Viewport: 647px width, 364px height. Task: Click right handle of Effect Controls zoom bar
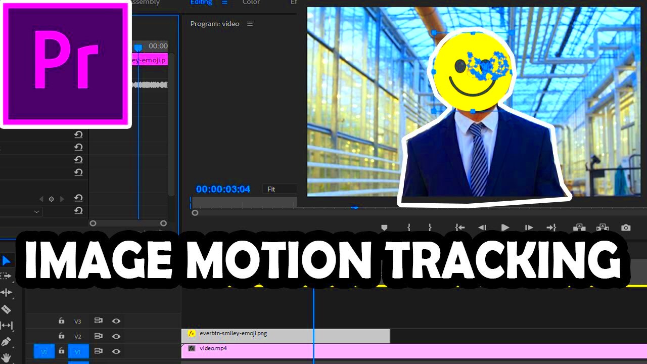[163, 223]
